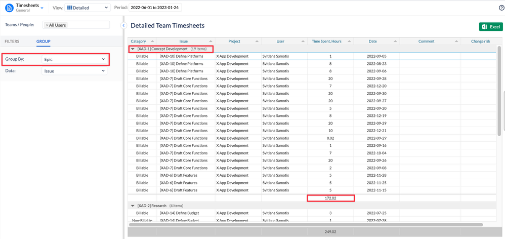Collapse the XAD-1 Concept Development group

pos(133,49)
